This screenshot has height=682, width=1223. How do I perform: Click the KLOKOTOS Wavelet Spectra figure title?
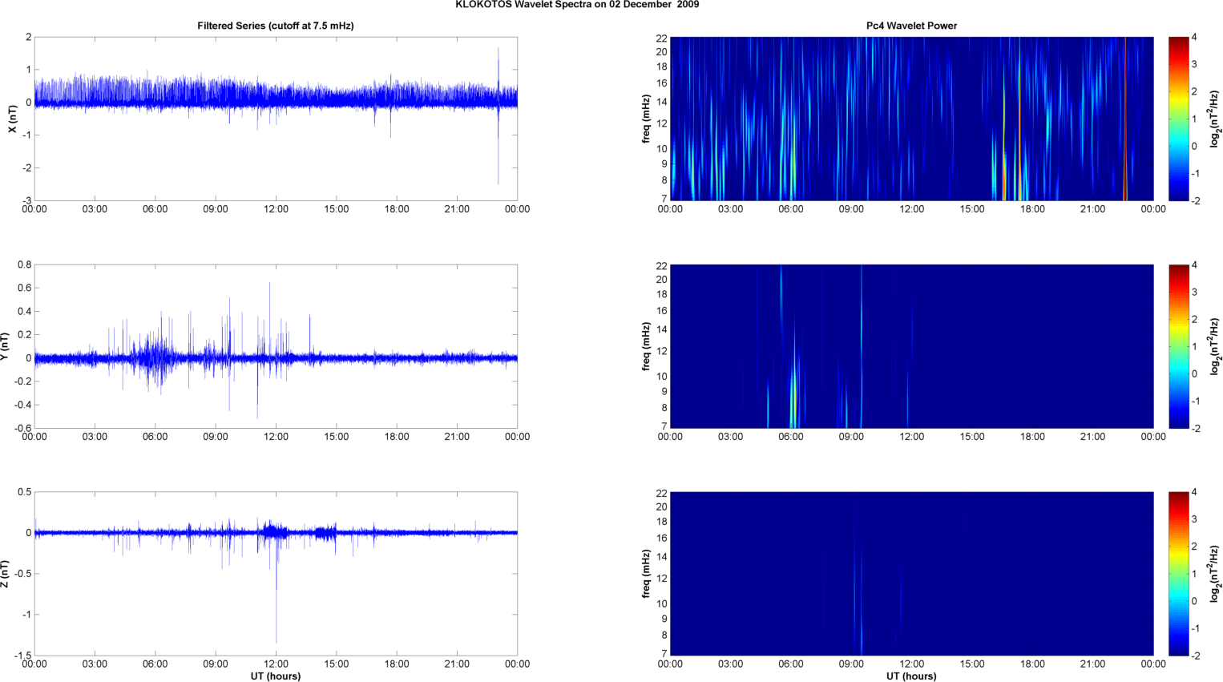[x=576, y=5]
